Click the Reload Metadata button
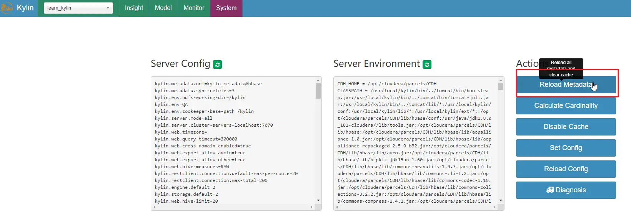The width and height of the screenshot is (631, 223). click(x=566, y=84)
